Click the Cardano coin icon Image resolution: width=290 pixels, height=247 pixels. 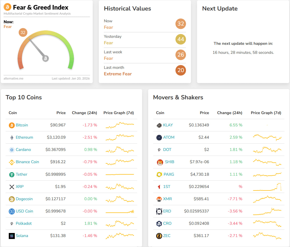click(x=12, y=150)
